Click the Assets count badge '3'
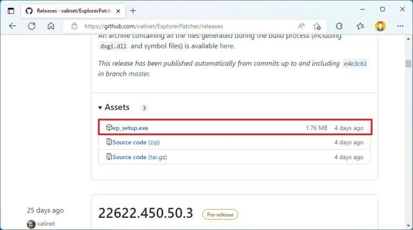The width and height of the screenshot is (413, 230). [x=144, y=108]
